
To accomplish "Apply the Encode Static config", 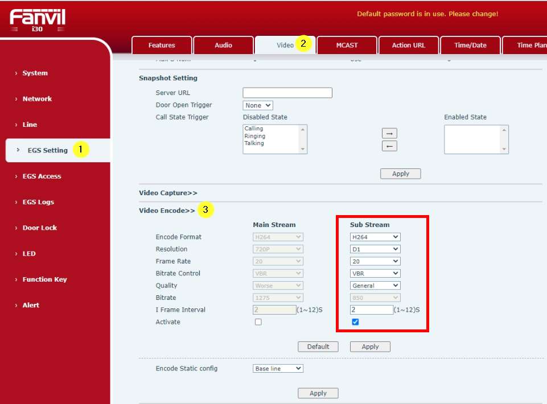I will point(318,393).
